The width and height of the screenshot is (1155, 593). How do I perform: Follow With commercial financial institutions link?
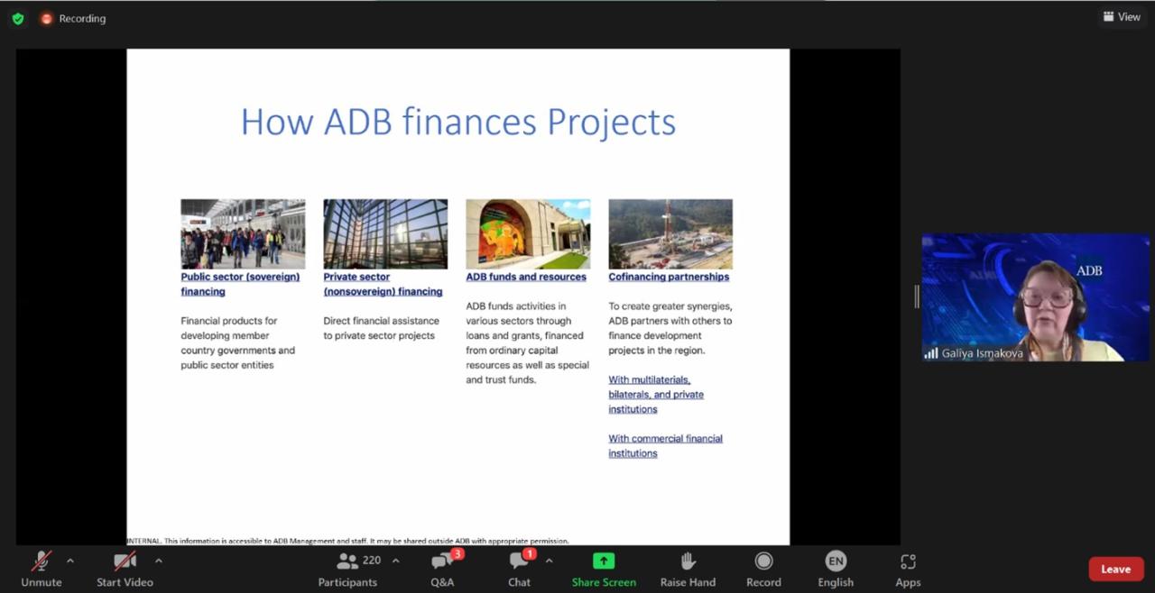coord(665,446)
